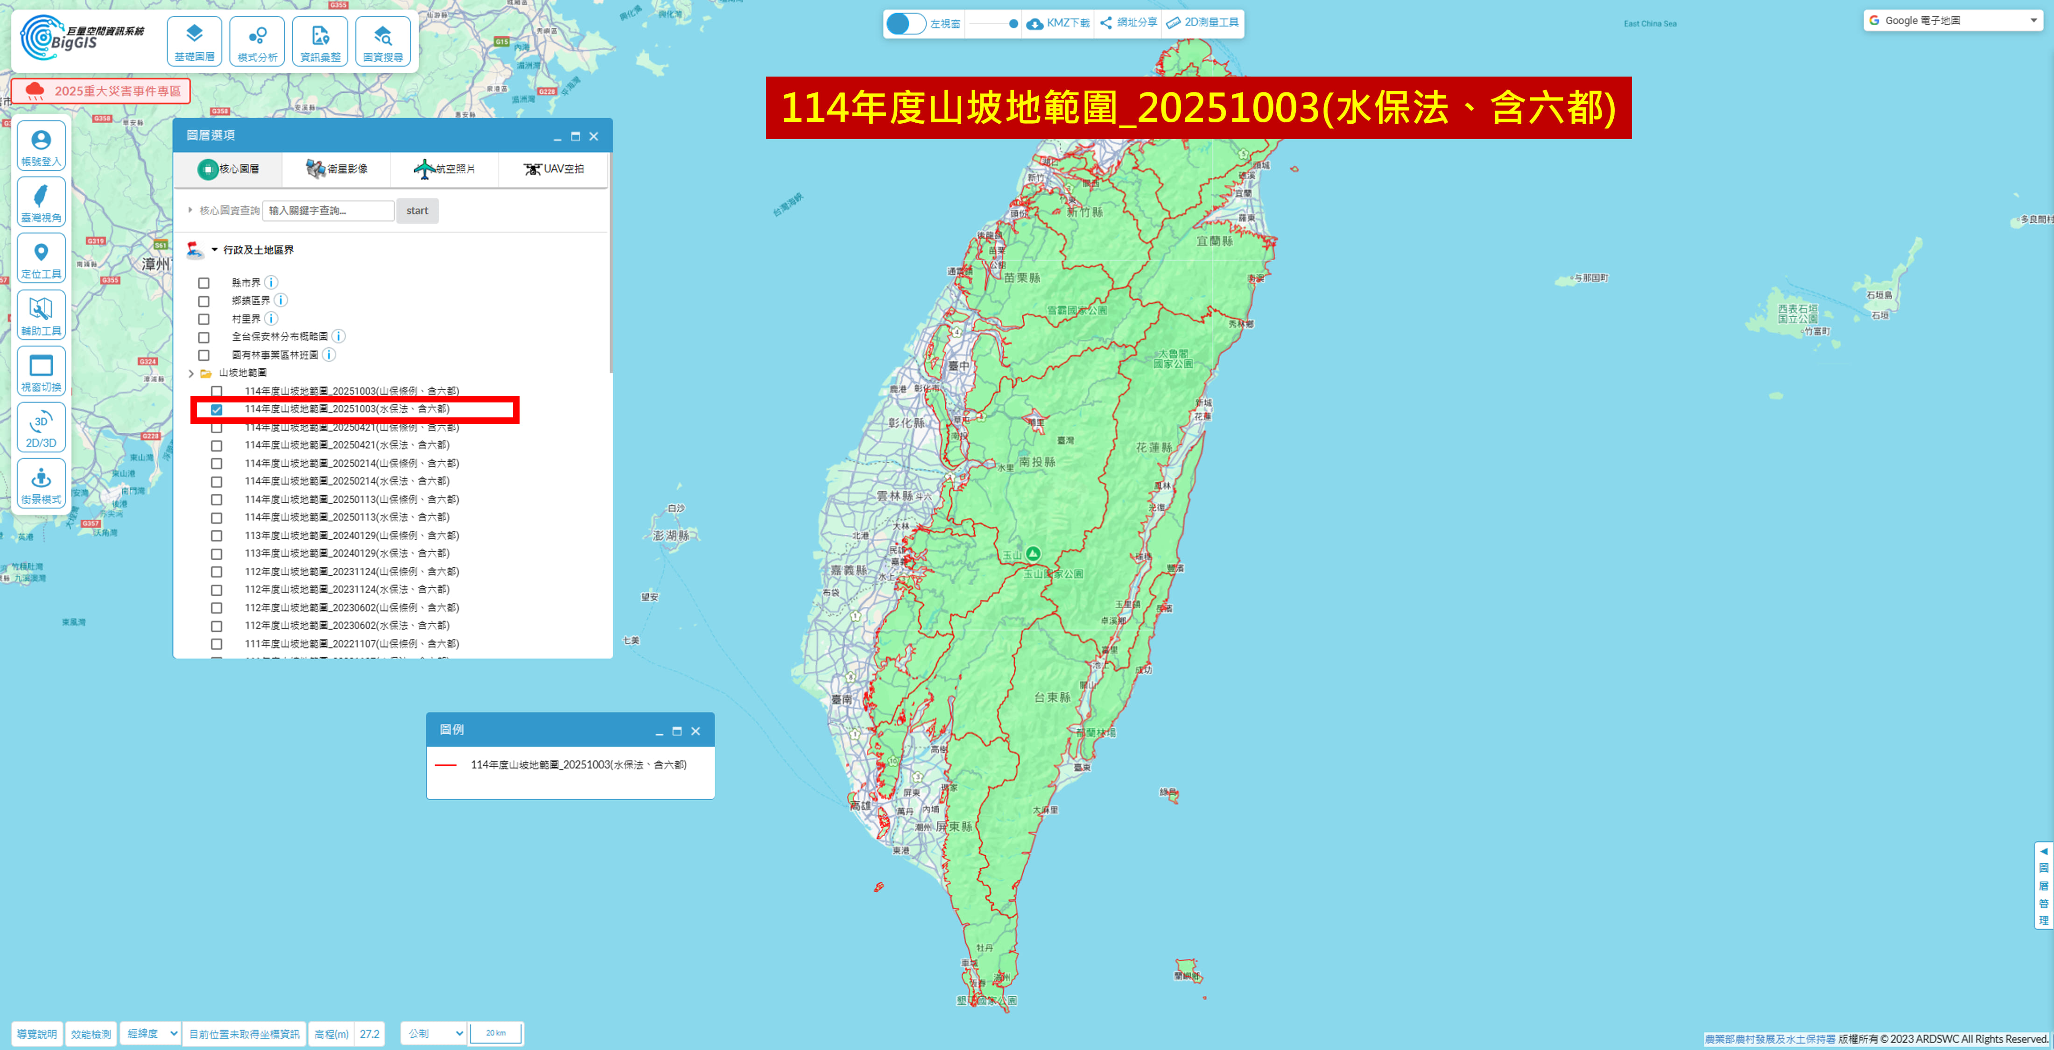Click the 圖資搜尋 map search icon
The width and height of the screenshot is (2054, 1050).
383,42
